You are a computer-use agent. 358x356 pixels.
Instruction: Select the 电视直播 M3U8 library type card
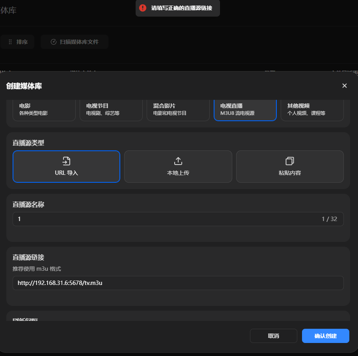245,110
